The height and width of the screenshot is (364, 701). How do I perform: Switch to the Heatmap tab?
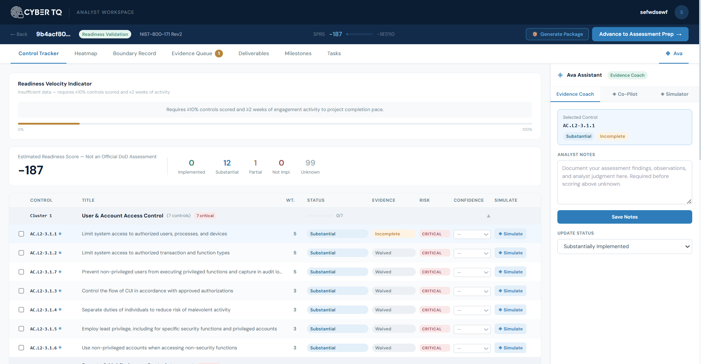click(x=86, y=53)
